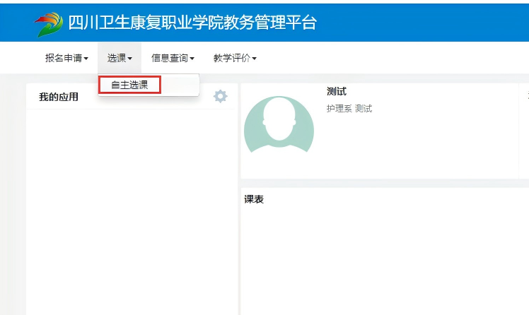Select 自主选课 from the dropdown list
The width and height of the screenshot is (529, 315).
pyautogui.click(x=130, y=85)
